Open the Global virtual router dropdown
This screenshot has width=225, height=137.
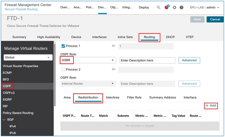pyautogui.click(x=28, y=57)
